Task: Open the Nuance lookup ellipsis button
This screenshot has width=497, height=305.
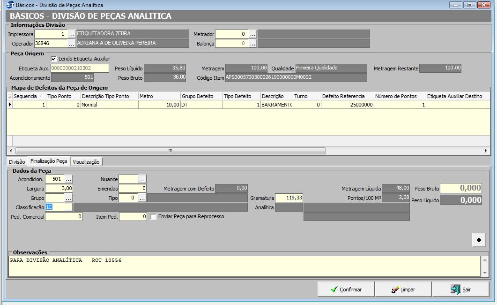Action: [142, 179]
